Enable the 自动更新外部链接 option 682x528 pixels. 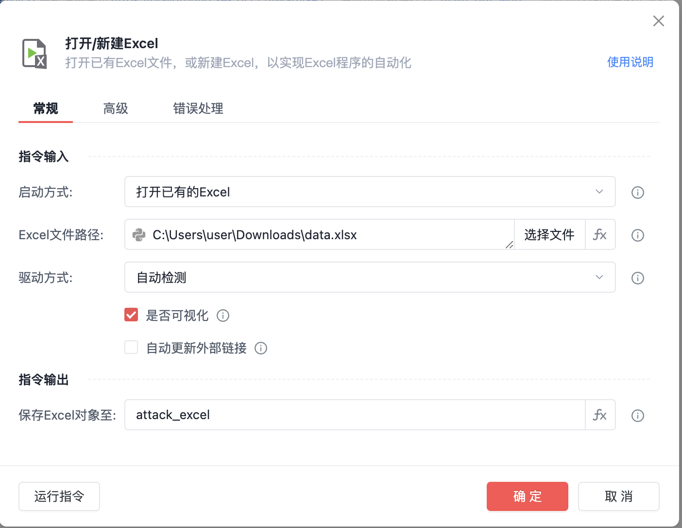[x=131, y=347]
